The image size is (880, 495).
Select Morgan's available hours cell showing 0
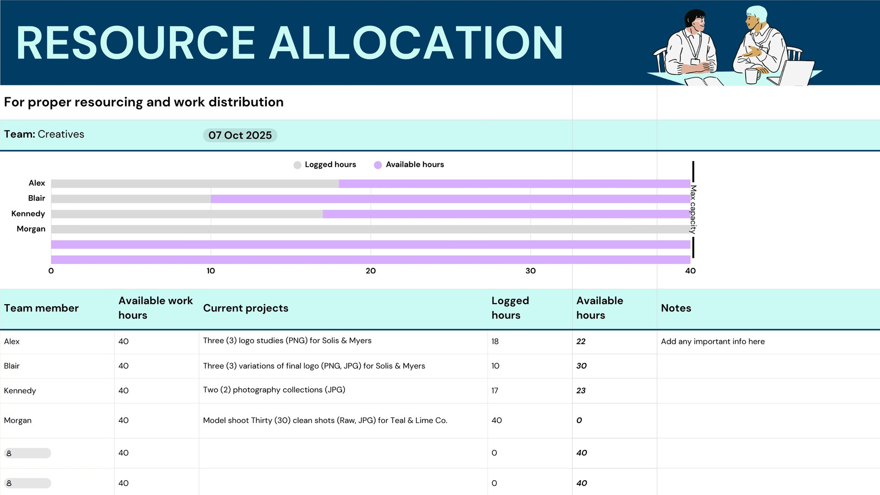614,421
